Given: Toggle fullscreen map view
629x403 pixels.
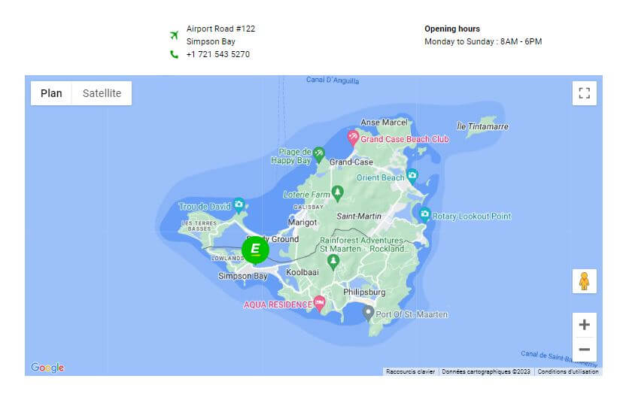Looking at the screenshot, I should pyautogui.click(x=584, y=93).
